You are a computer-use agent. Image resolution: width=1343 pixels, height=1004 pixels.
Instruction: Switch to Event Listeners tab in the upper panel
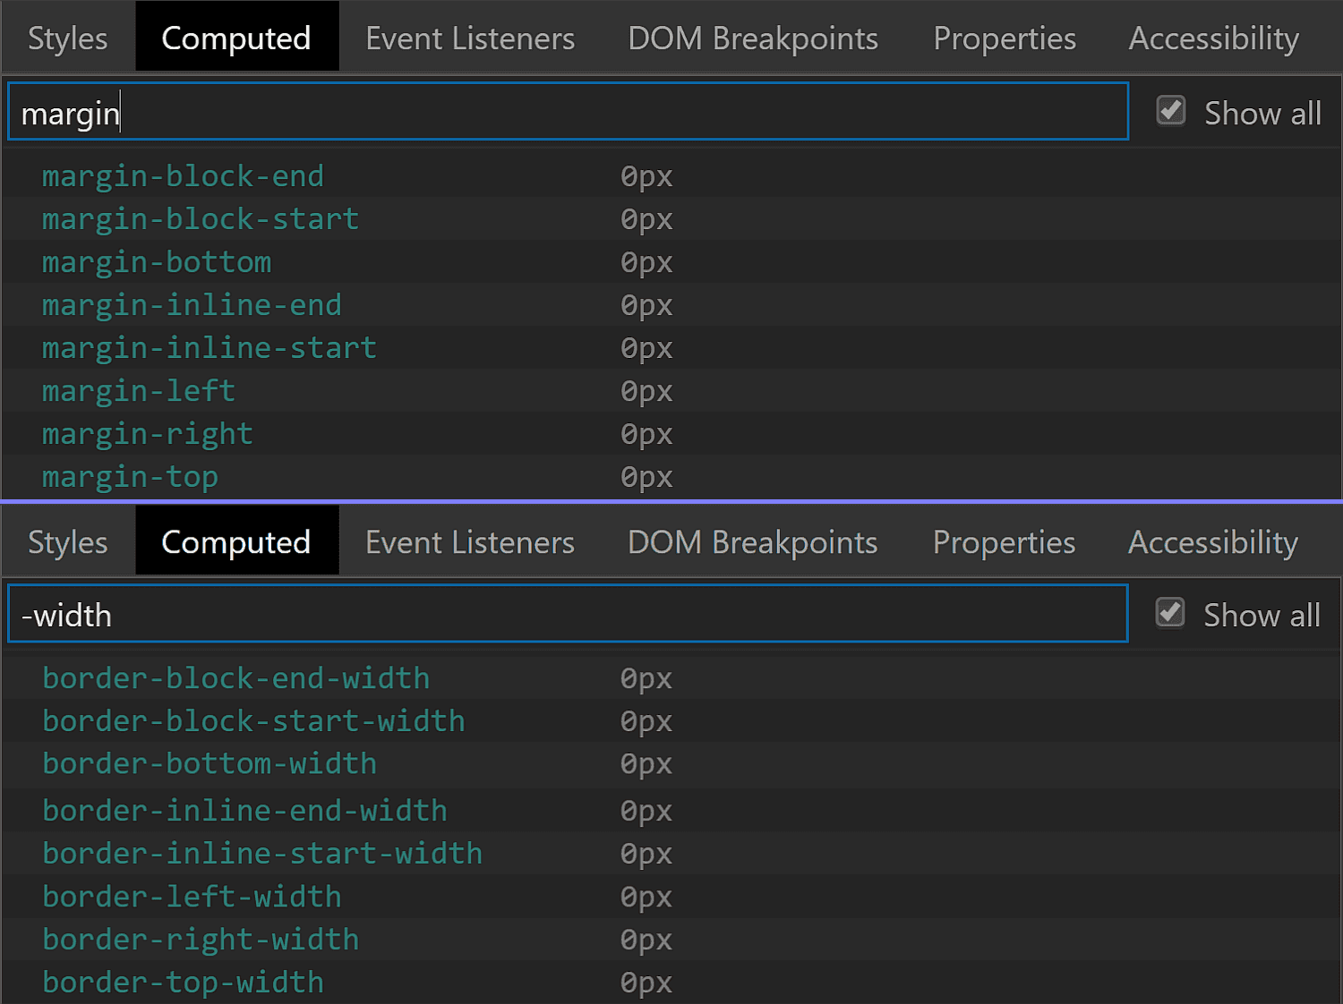point(470,38)
